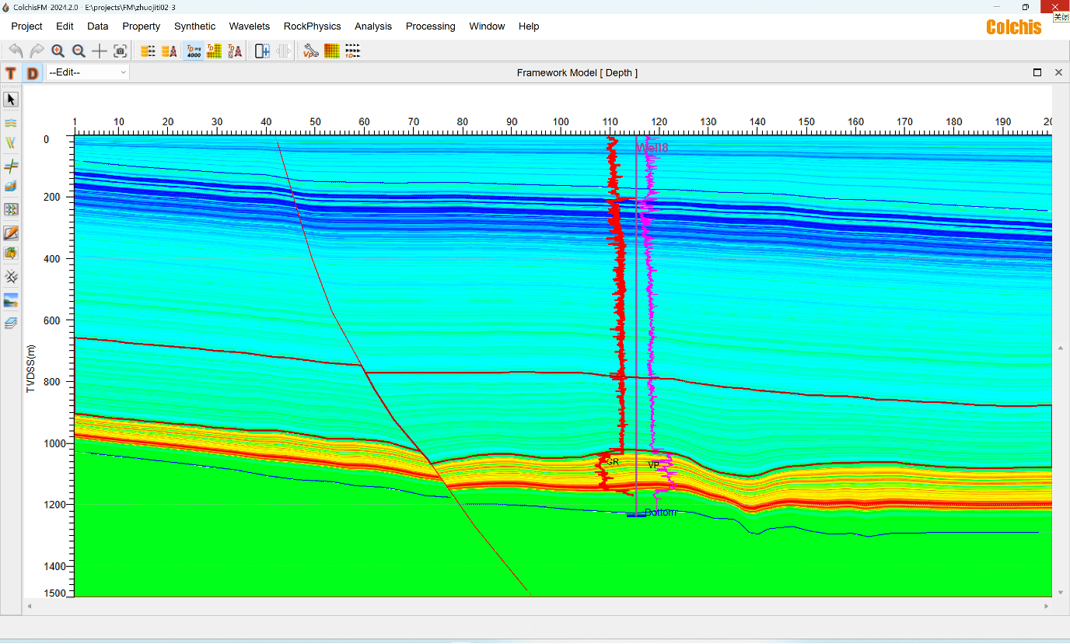Select the Zoom Out magnifier tool
Screen dimensions: 1070x644
(79, 51)
